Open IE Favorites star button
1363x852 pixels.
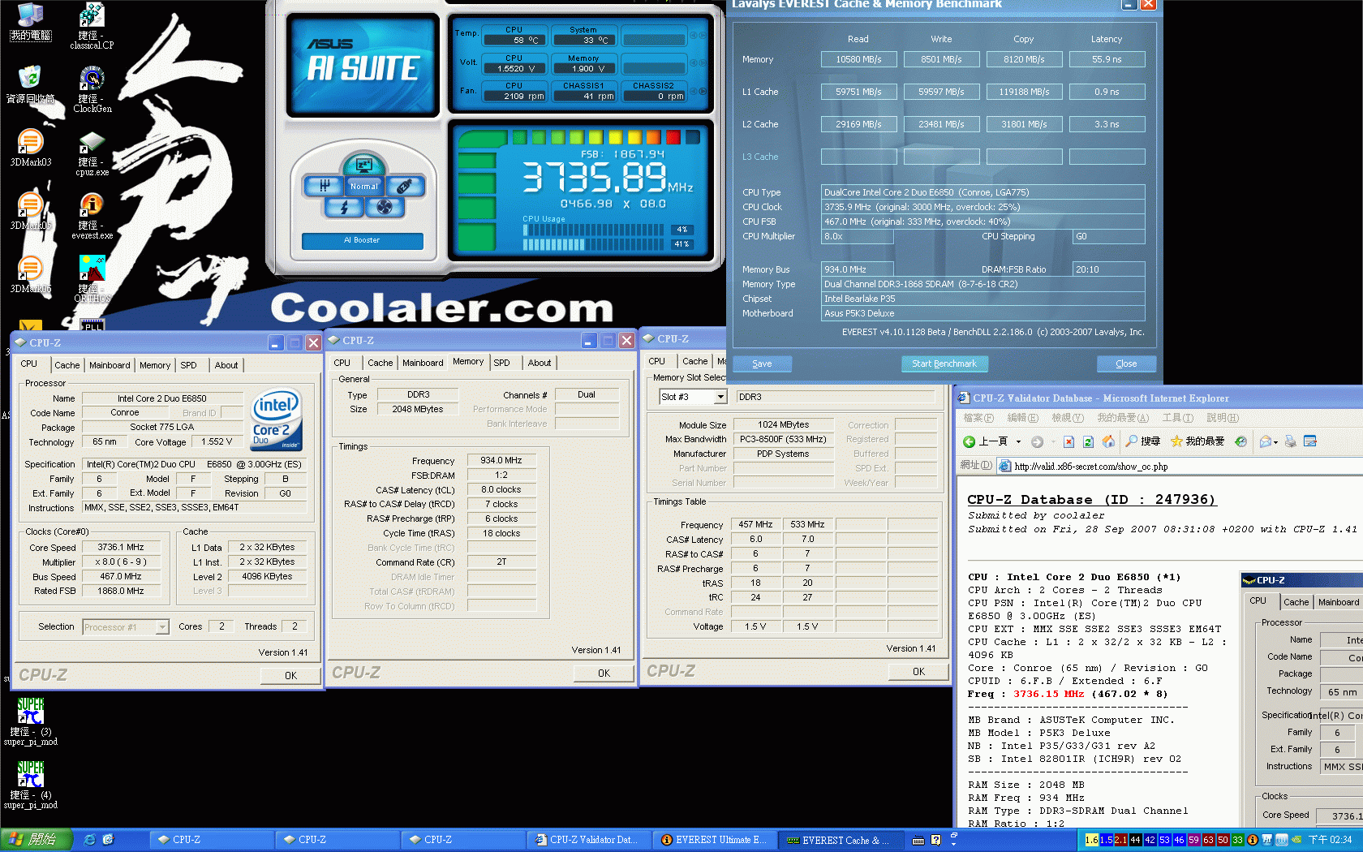click(x=1197, y=441)
